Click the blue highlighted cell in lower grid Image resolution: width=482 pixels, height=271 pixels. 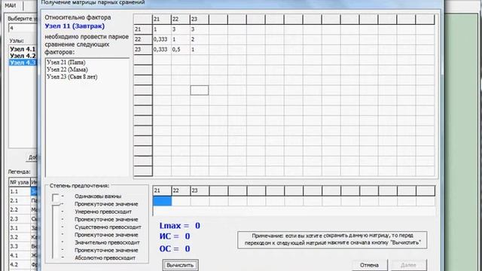(x=162, y=201)
